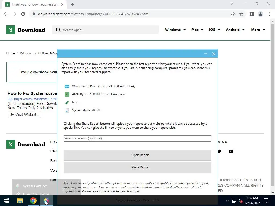
Task: Click the Visit Website ad button
Action: (24, 115)
